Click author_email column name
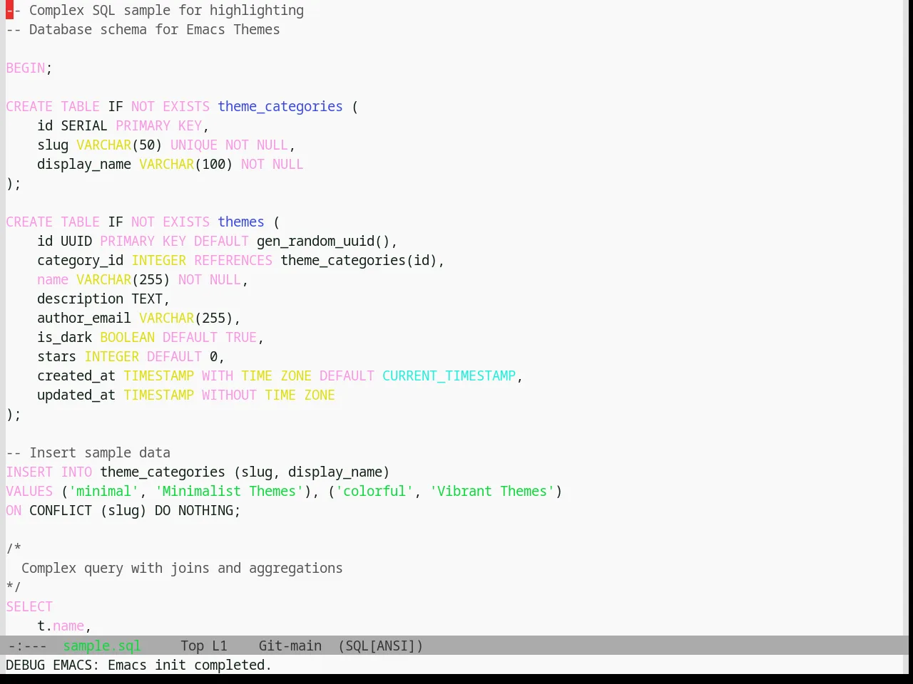Viewport: 913px width, 684px height. [x=84, y=318]
